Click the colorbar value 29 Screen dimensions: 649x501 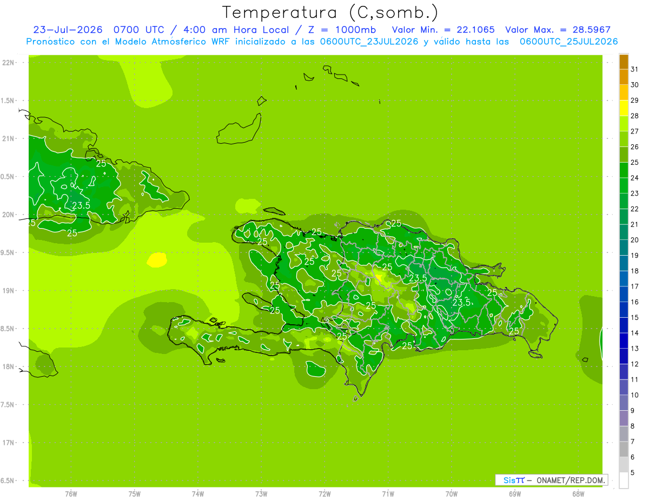pyautogui.click(x=635, y=100)
